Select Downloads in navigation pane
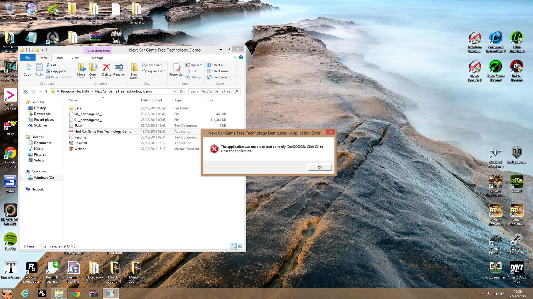The width and height of the screenshot is (533, 299). (42, 114)
